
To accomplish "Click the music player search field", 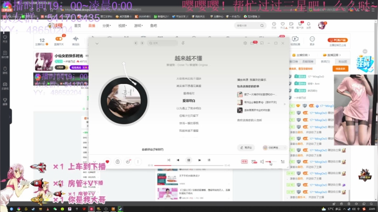I will click(163, 43).
